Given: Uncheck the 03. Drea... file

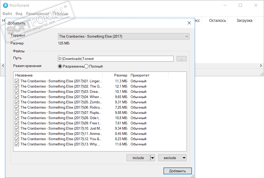Looking at the screenshot, I should (x=17, y=91).
